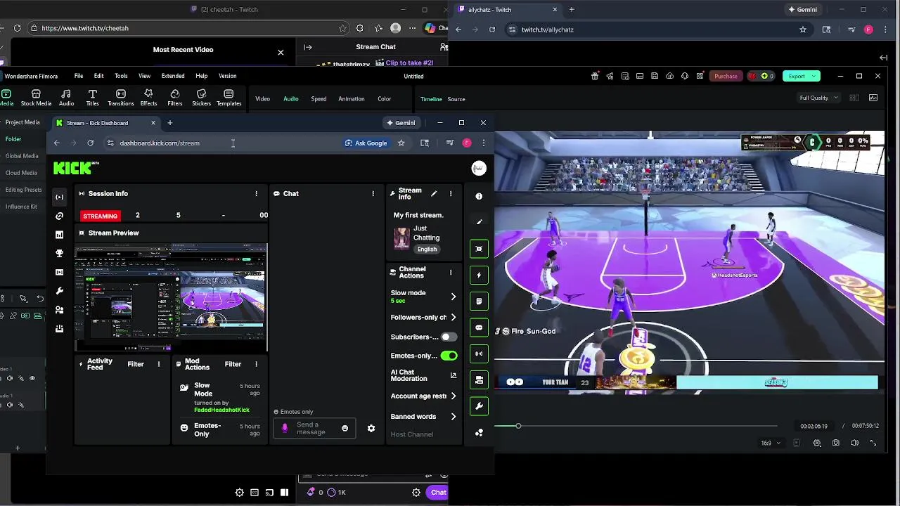Viewport: 900px width, 506px height.
Task: Click Filter in Activity Feed panel
Action: click(x=136, y=364)
